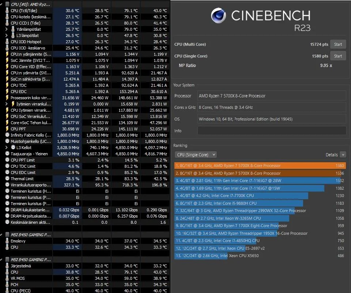Click the 15724 pts multi core score
Image resolution: width=351 pixels, height=293 pixels.
319,44
